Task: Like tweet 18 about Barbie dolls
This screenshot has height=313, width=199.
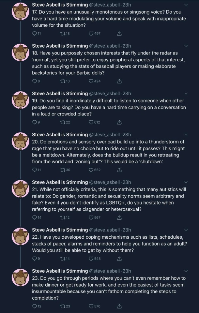Action: click(91, 81)
